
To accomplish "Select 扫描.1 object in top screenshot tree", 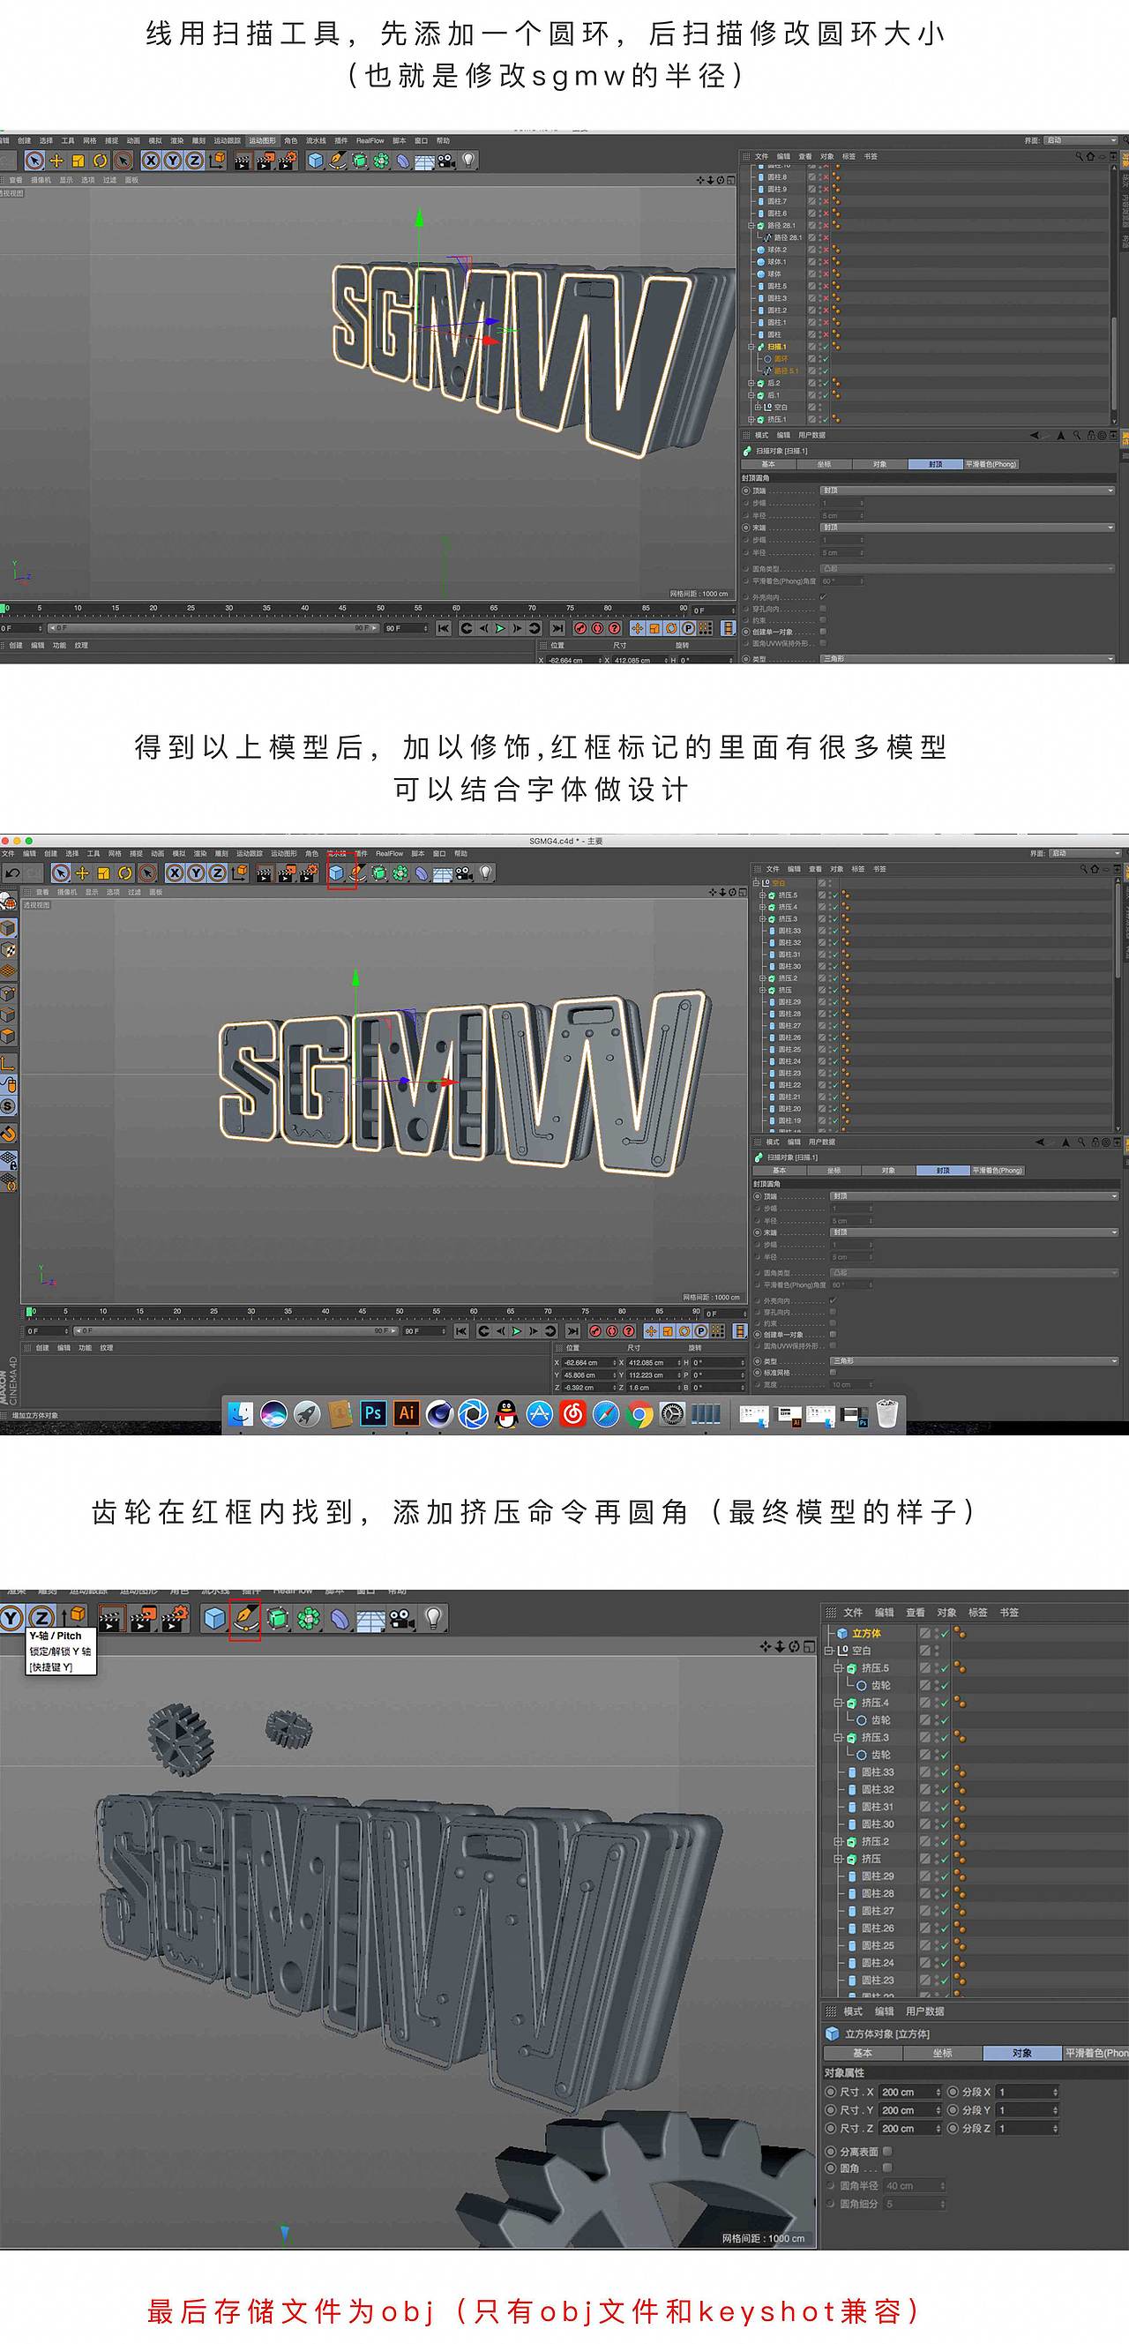I will click(776, 347).
